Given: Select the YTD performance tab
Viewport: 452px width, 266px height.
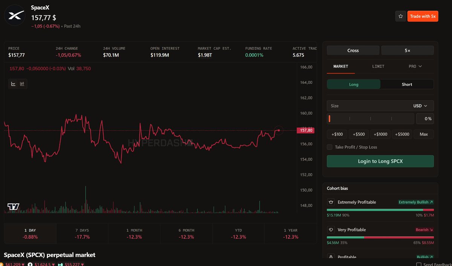Looking at the screenshot, I should [x=238, y=234].
